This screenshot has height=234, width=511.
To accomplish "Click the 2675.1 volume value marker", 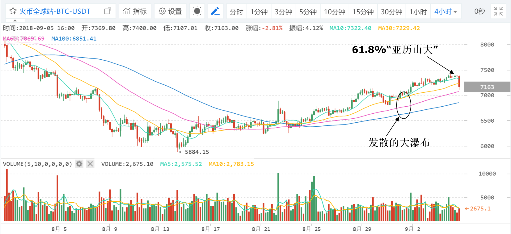I will click(478, 209).
